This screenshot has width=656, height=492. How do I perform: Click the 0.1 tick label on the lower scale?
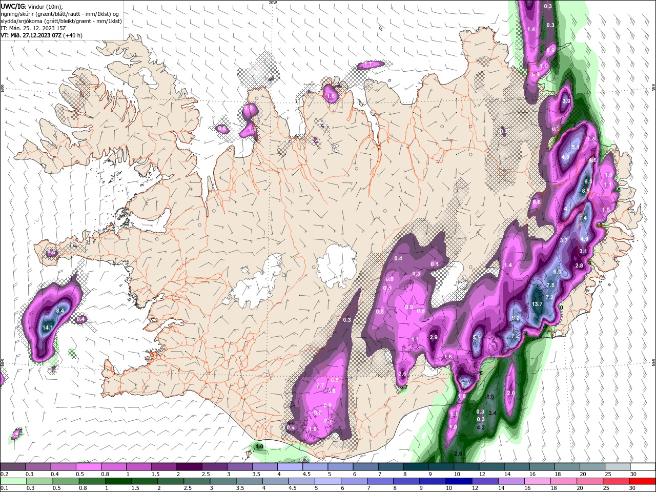4,488
